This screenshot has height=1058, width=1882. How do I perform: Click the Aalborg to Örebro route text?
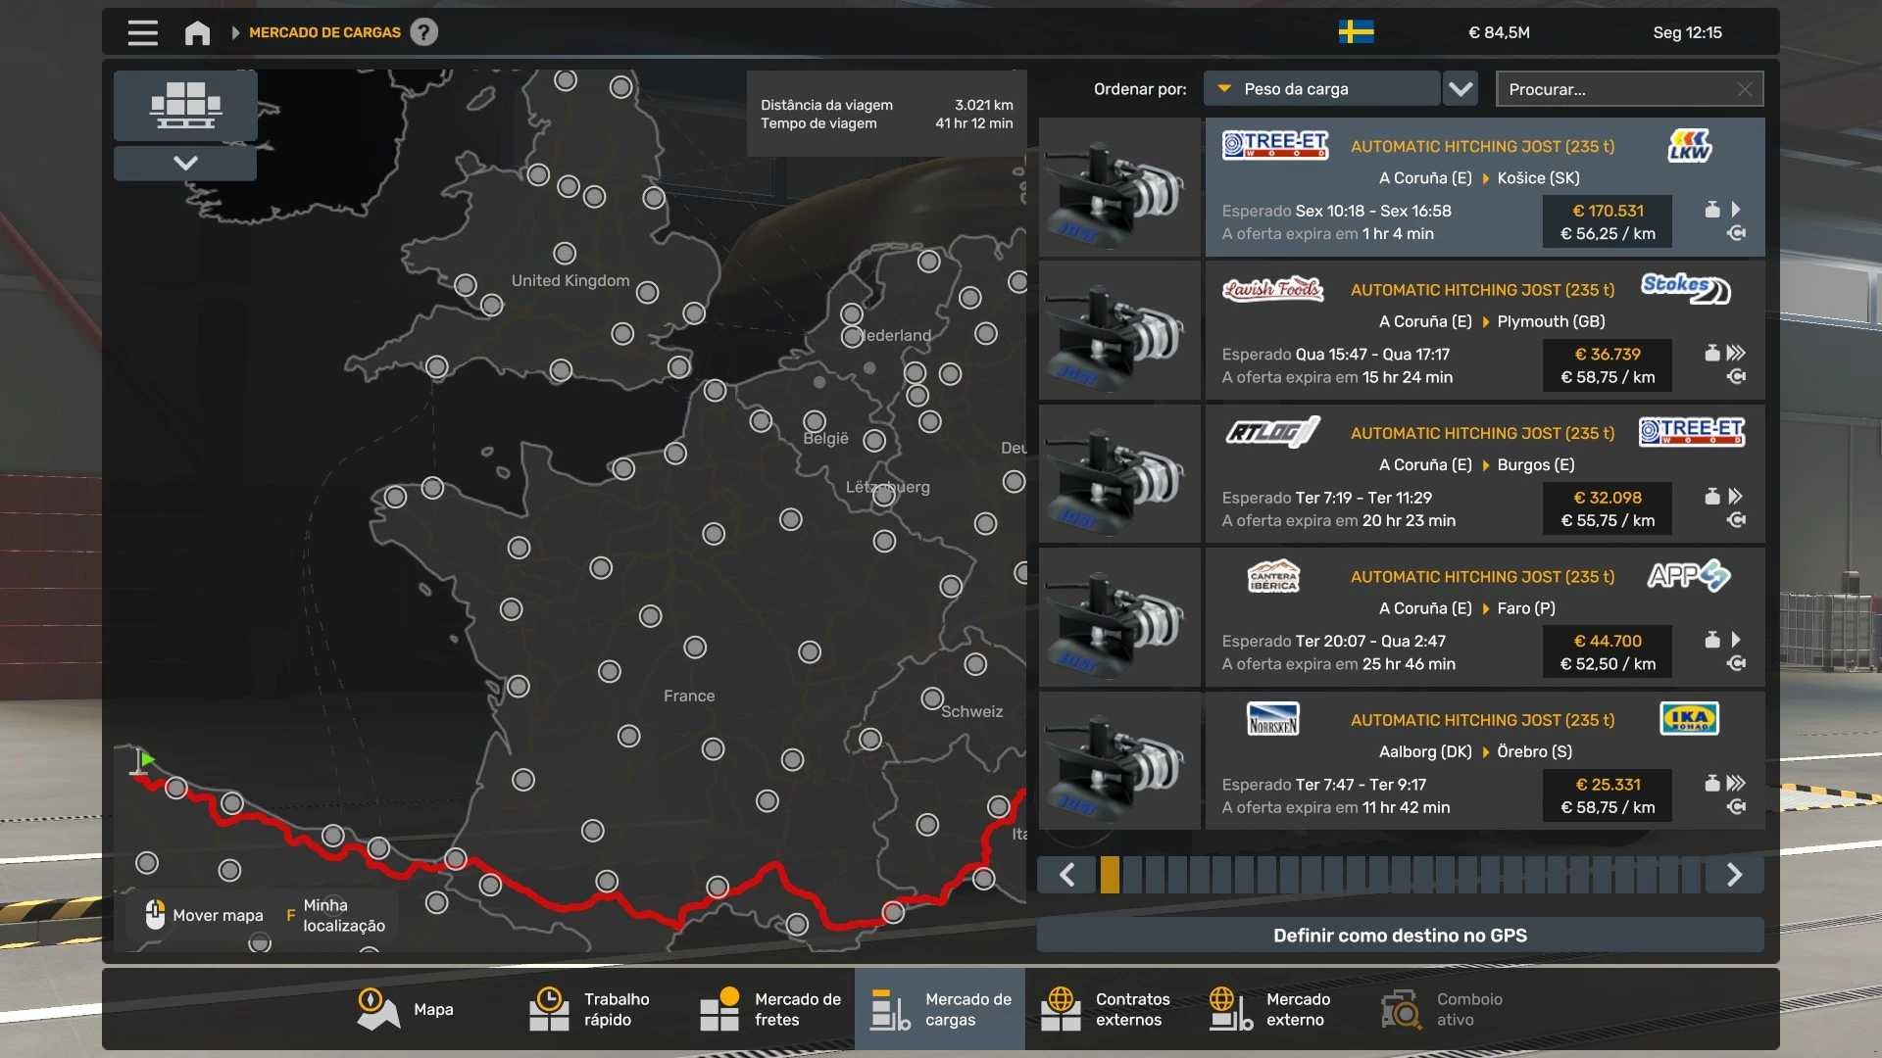click(1475, 751)
